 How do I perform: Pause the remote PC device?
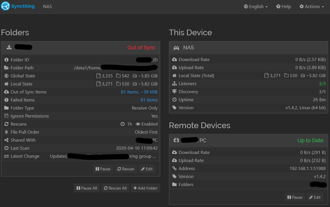tap(295, 197)
